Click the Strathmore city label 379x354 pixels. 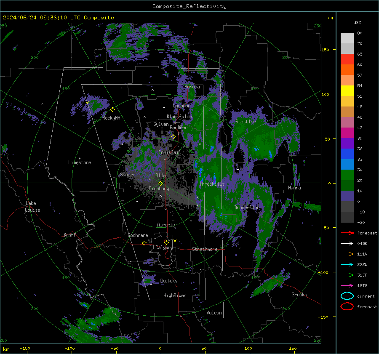coord(205,249)
